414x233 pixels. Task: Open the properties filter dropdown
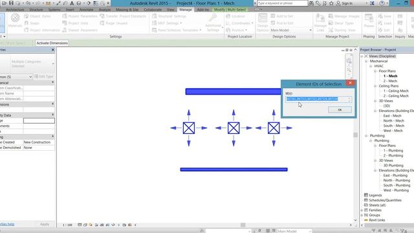pos(16,76)
